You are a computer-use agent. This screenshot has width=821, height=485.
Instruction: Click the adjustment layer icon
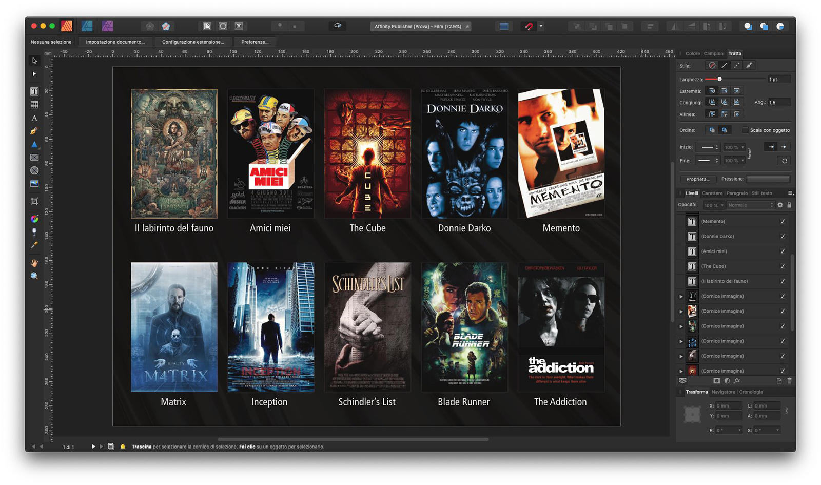click(x=727, y=381)
